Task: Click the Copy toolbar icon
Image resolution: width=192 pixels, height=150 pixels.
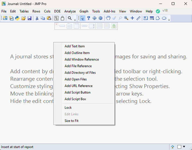Action: 43,18
